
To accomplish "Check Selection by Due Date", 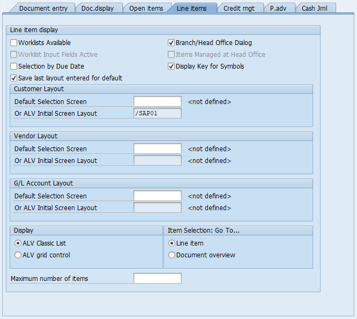I will pos(13,66).
